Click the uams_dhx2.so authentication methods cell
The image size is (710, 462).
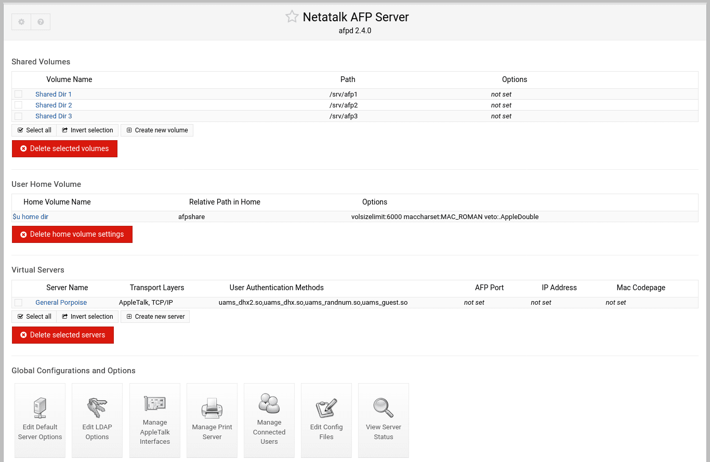click(x=313, y=302)
